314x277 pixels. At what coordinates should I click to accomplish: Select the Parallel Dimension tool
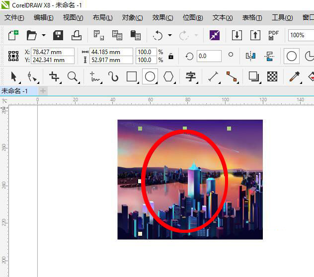pos(213,76)
